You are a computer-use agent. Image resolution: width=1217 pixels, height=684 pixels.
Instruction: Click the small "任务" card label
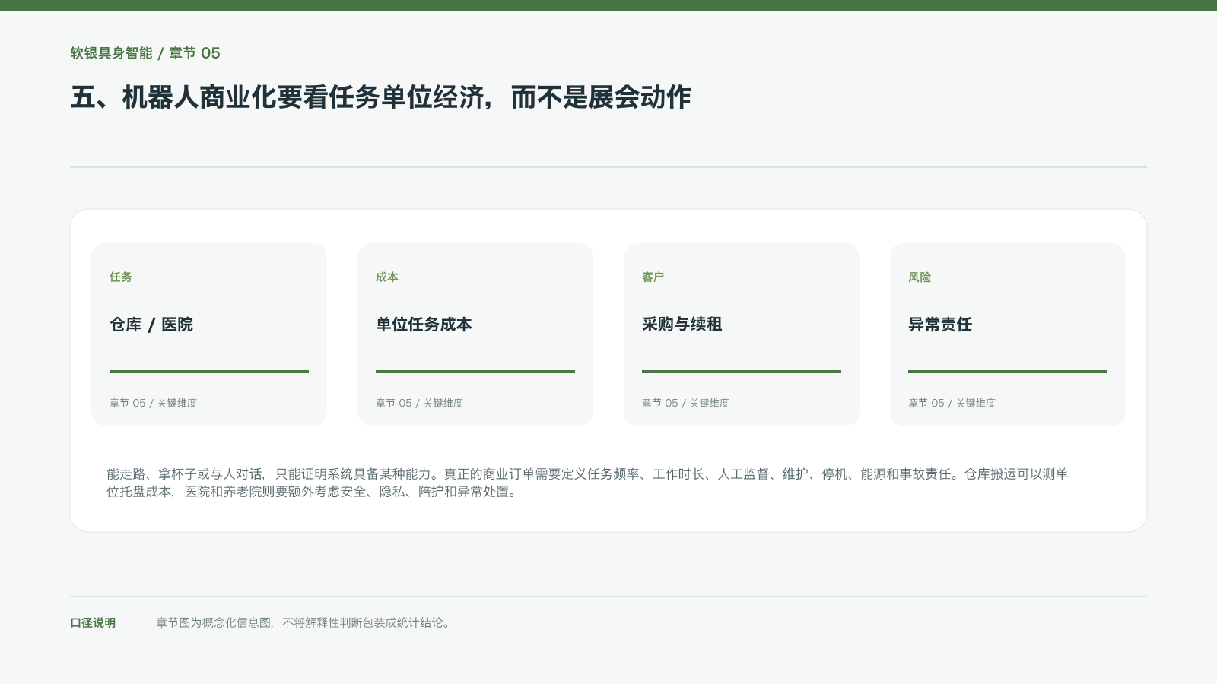(x=121, y=277)
